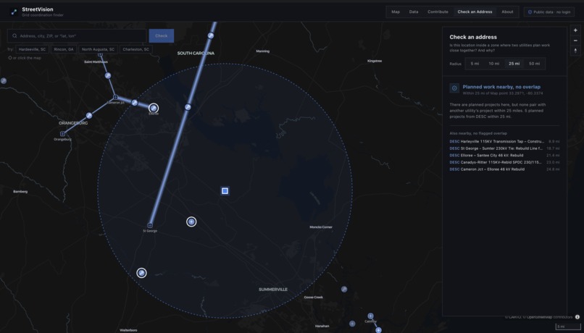Open the Map tab

[396, 12]
